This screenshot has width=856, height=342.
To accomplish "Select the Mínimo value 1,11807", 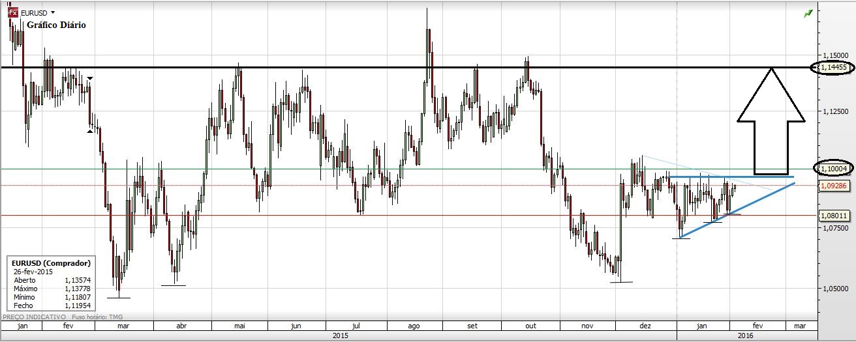I will 76,296.
